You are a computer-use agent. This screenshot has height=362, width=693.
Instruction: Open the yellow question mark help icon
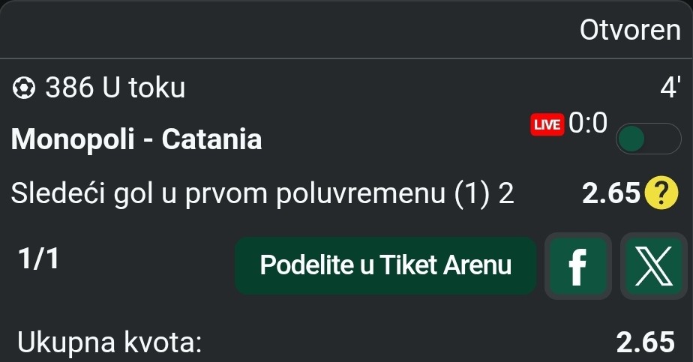pyautogui.click(x=658, y=195)
